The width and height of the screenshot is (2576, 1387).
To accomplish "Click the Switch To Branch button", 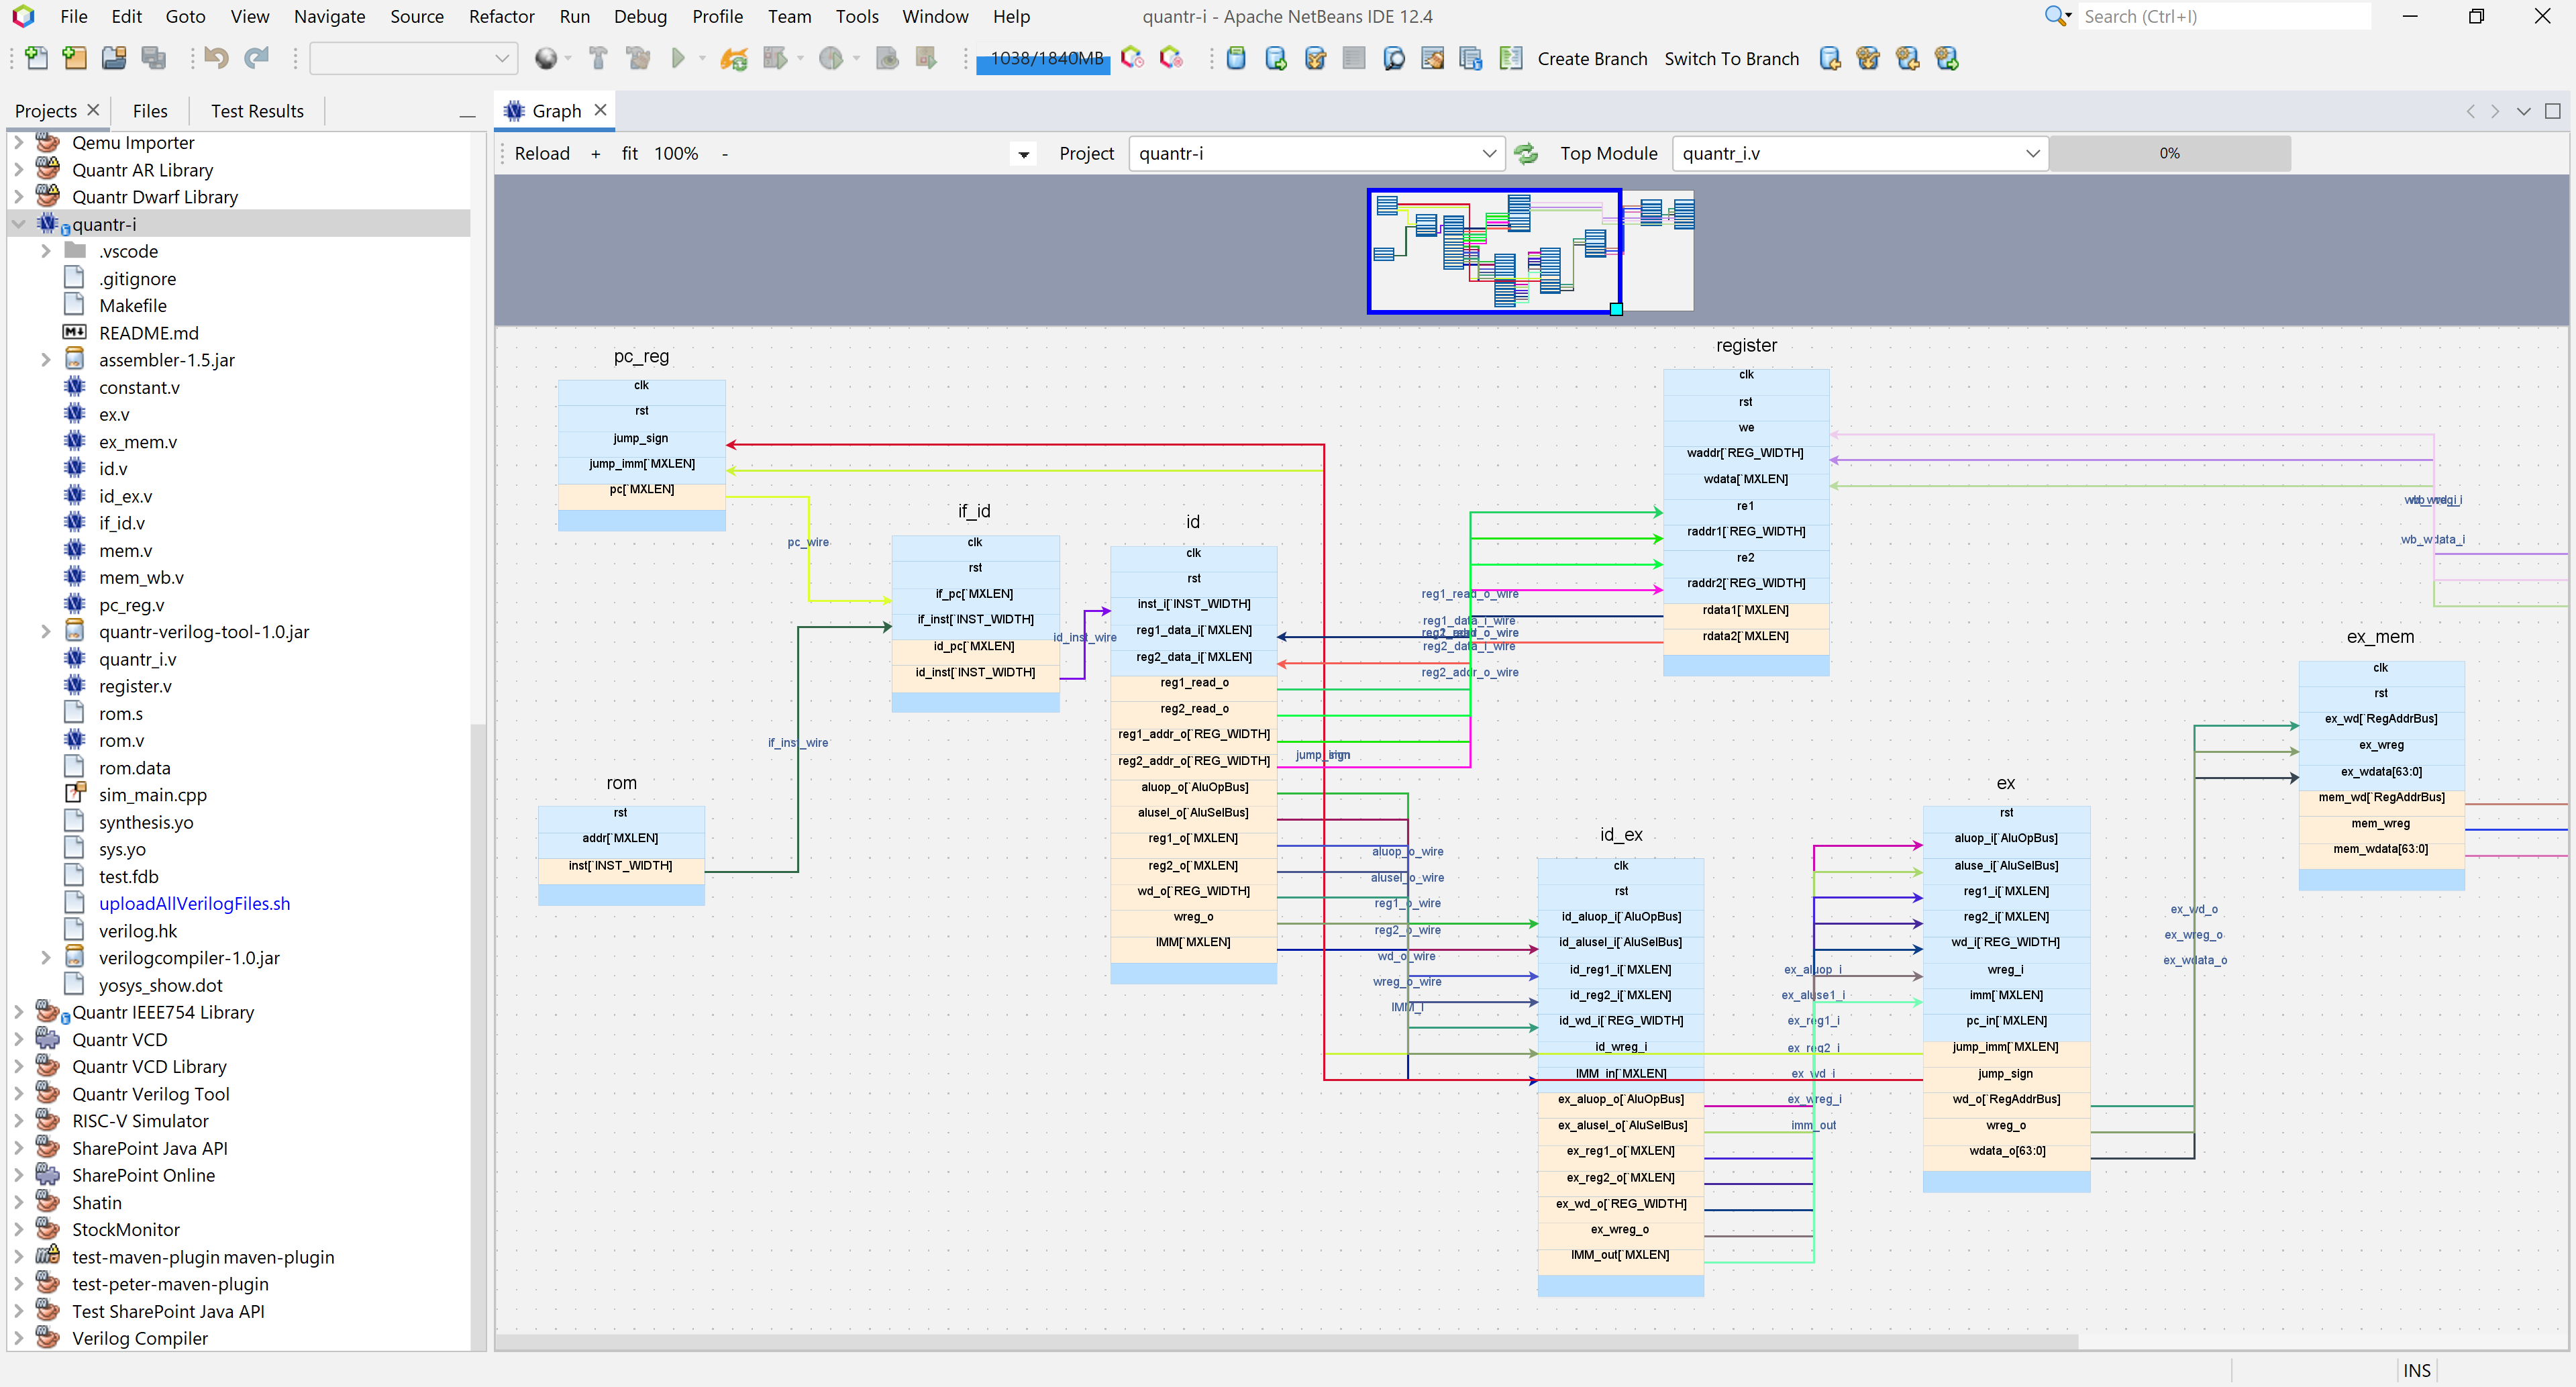I will click(x=1731, y=58).
